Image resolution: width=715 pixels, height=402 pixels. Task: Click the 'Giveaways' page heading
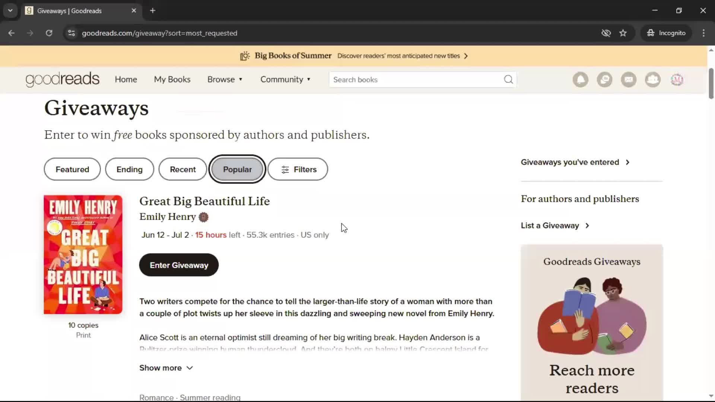click(96, 108)
